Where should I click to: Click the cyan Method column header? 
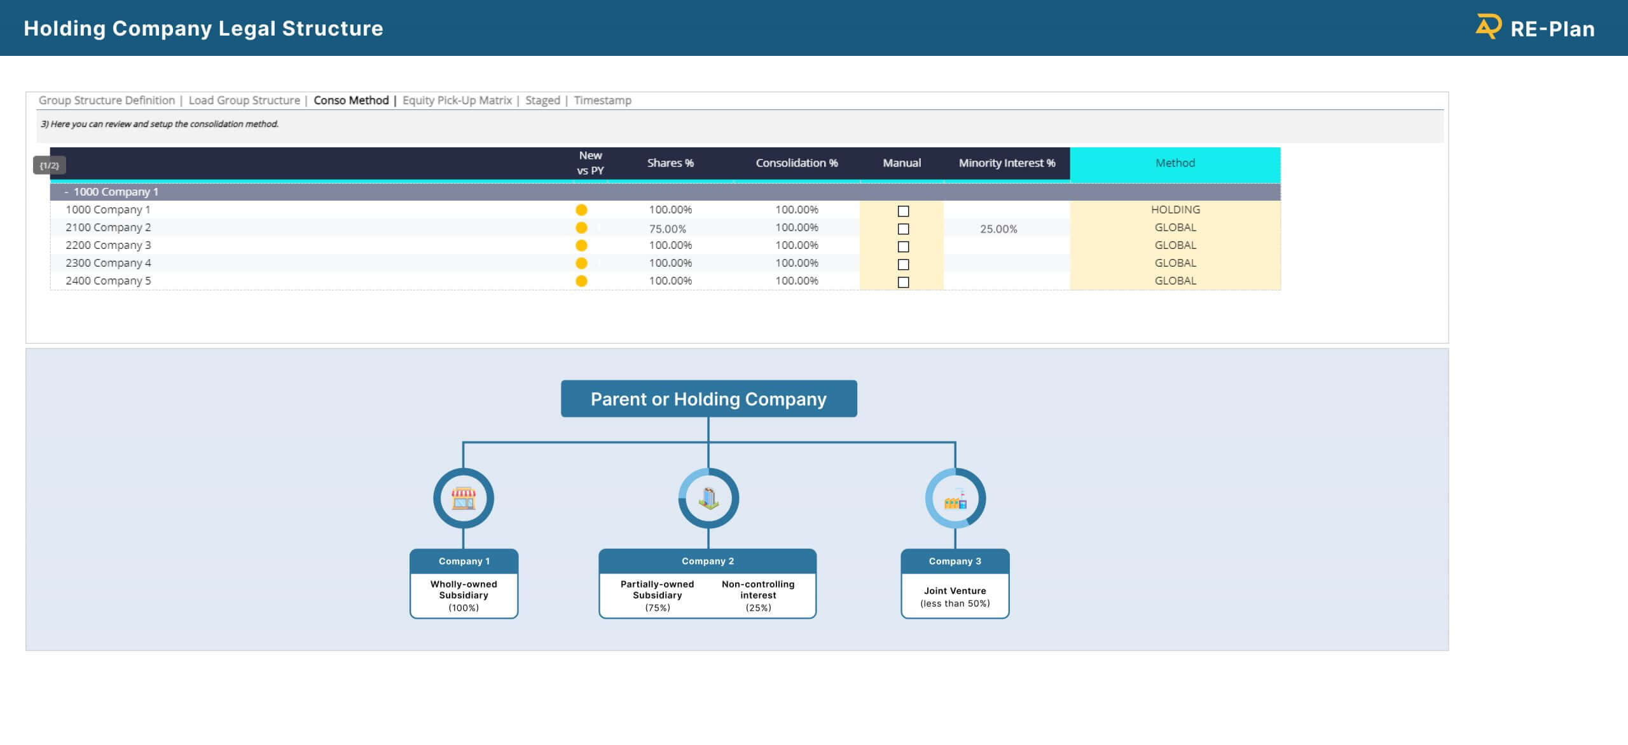point(1175,163)
